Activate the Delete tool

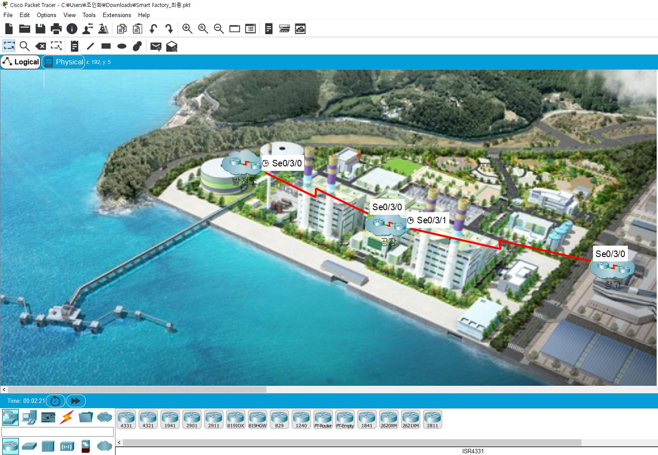41,46
